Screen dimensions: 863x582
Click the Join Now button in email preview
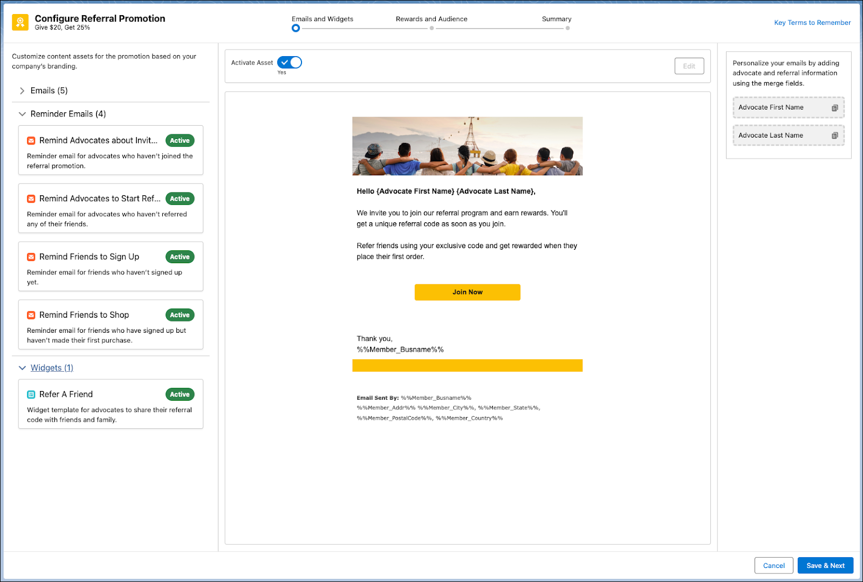click(x=467, y=292)
